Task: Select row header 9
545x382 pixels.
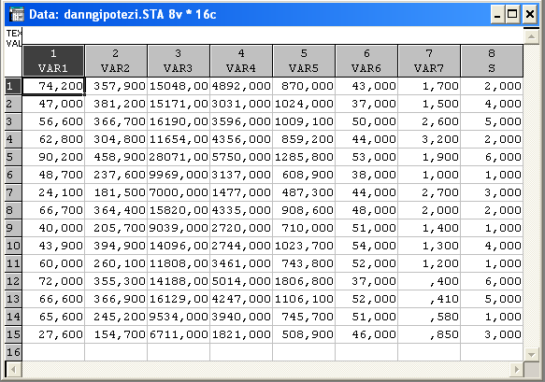Action: coord(13,228)
